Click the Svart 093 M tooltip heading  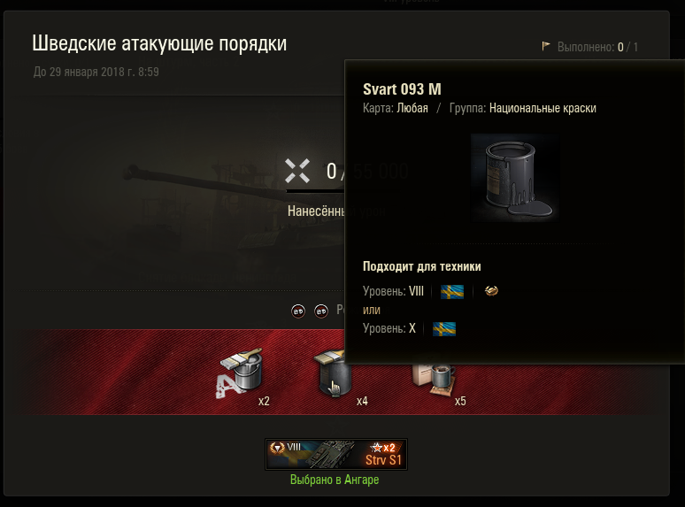coord(402,89)
